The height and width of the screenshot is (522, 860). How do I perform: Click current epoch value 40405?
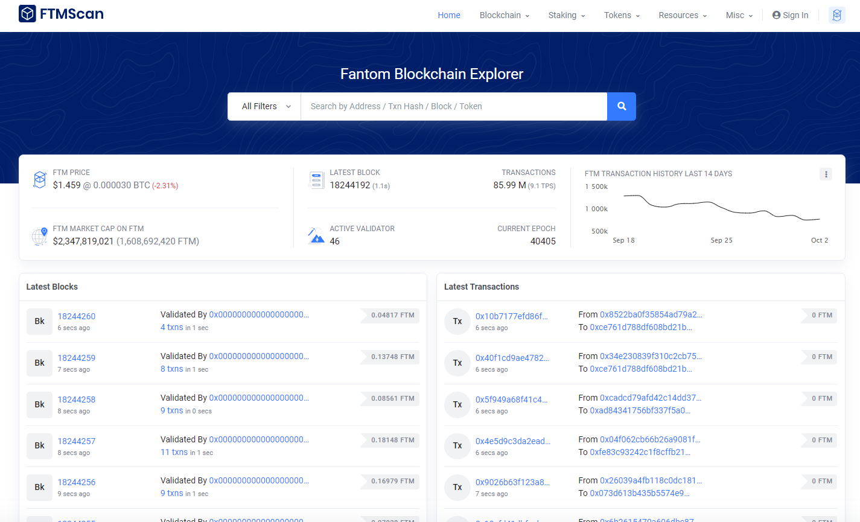pos(543,241)
